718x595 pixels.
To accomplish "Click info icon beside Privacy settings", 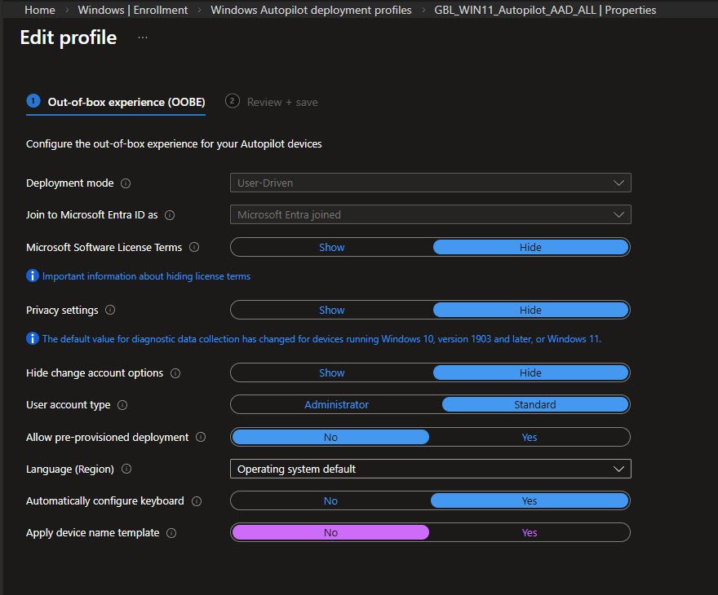I will (x=110, y=310).
